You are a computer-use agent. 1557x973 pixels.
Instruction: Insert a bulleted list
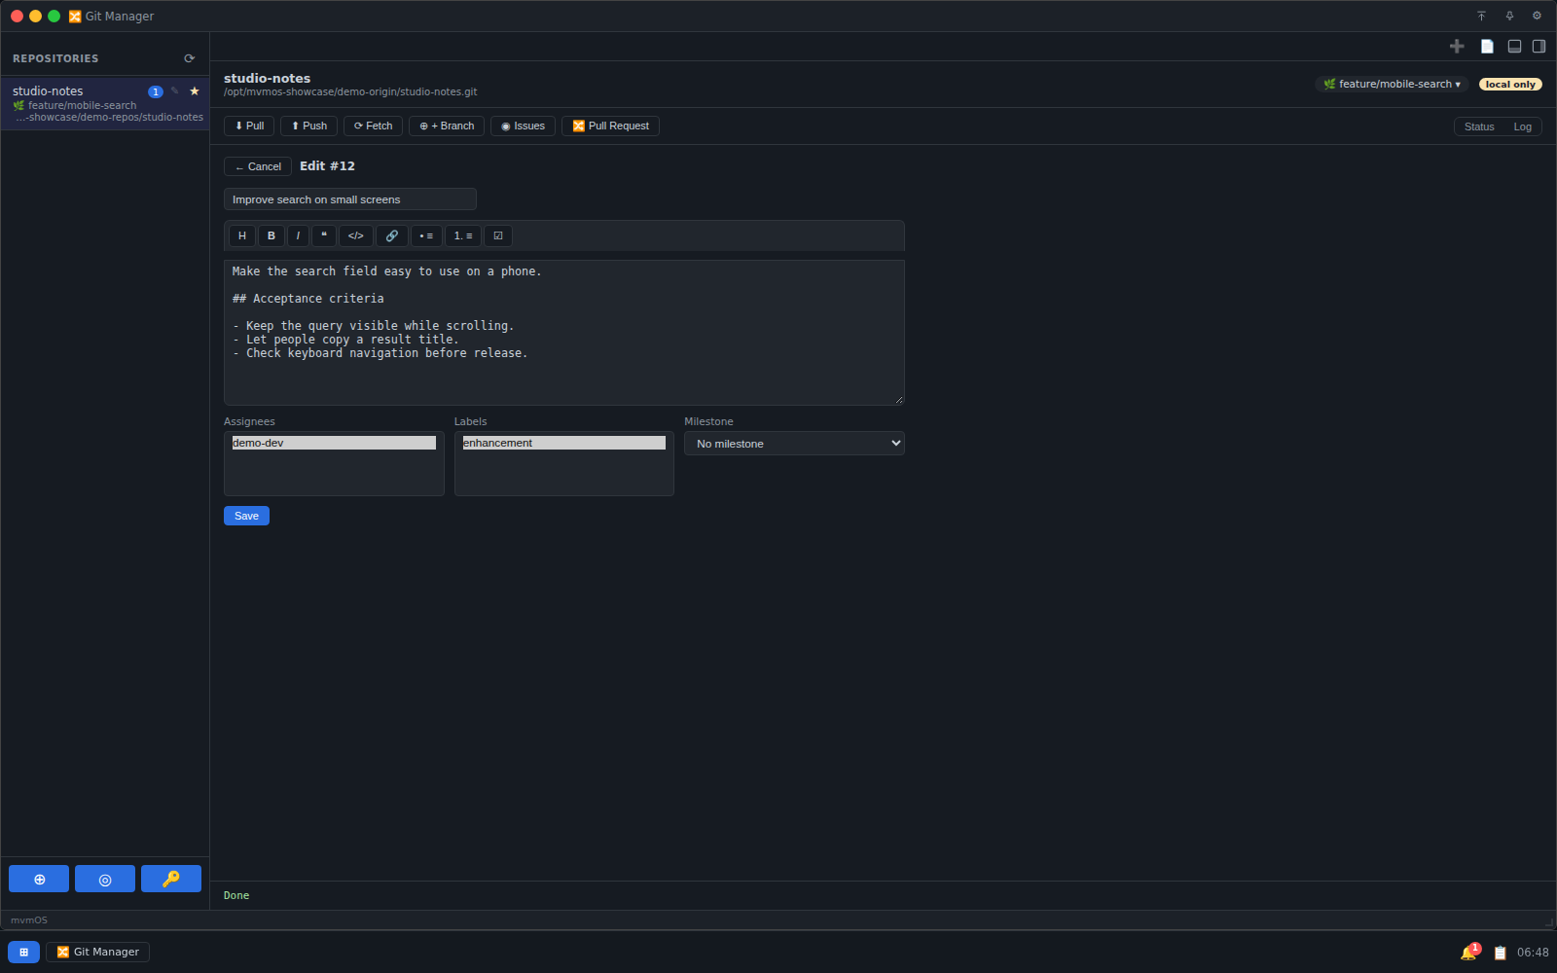(x=426, y=235)
